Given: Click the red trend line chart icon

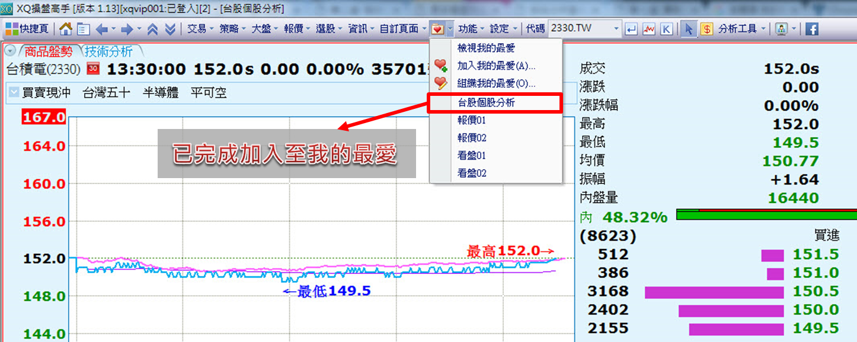Looking at the screenshot, I should click(649, 29).
